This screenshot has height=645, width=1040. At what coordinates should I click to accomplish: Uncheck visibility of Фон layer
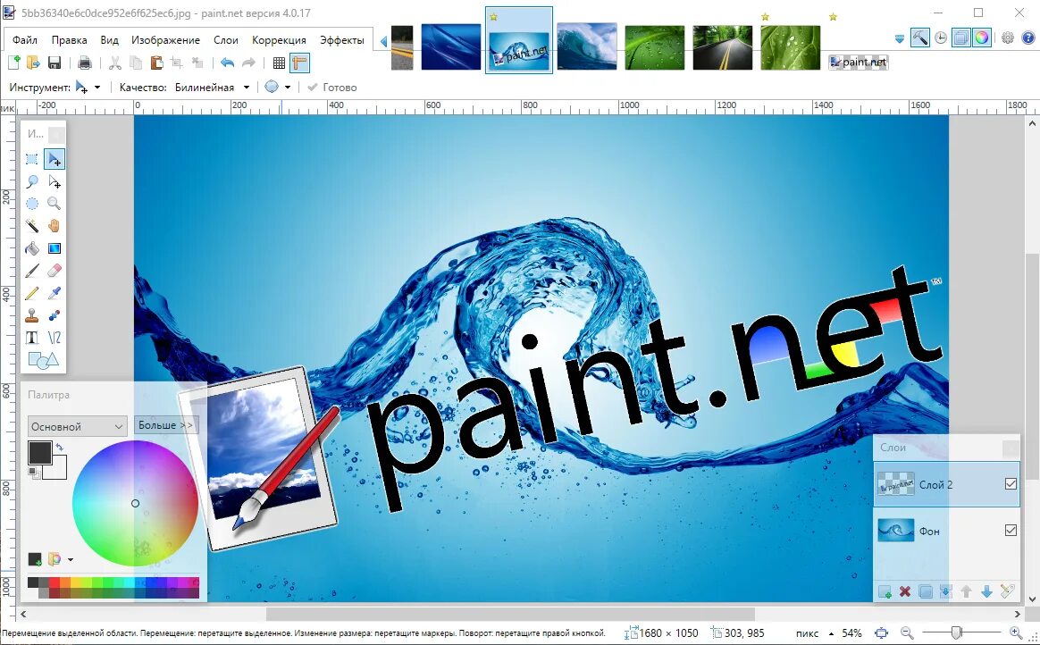(1011, 531)
